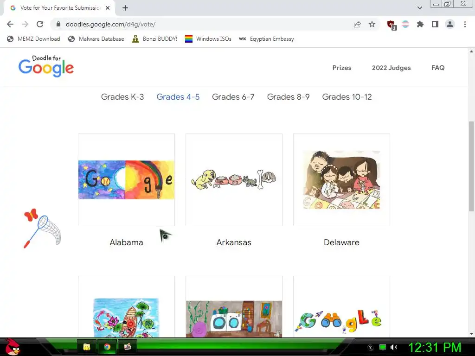Open the volume speaker tray icon
475x356 pixels.
(394, 348)
